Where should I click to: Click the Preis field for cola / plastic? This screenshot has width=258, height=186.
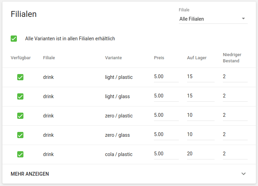tap(166, 154)
